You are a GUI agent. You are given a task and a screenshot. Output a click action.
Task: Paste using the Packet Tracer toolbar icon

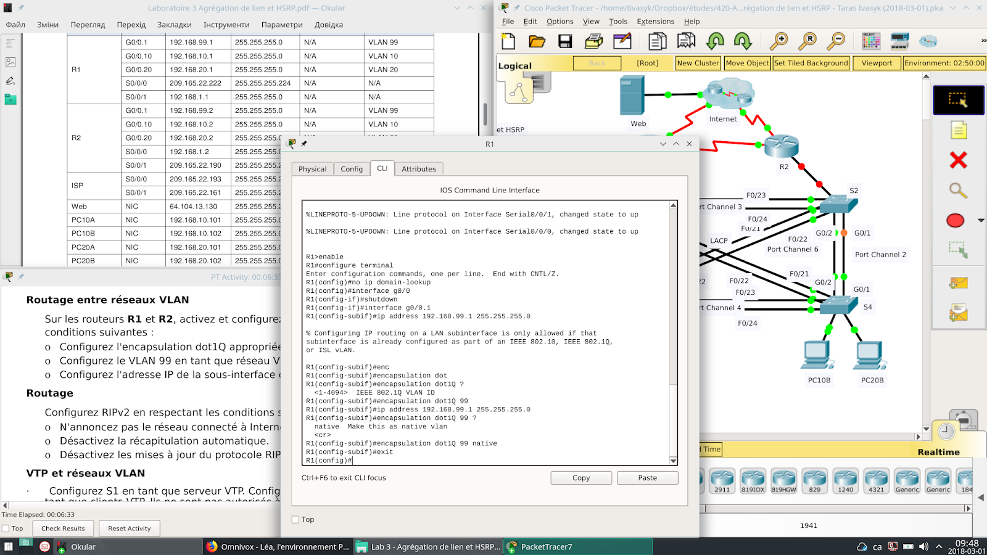(686, 41)
